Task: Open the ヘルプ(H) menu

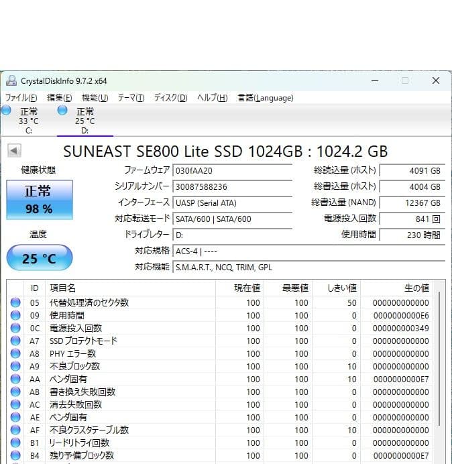Action: [212, 98]
